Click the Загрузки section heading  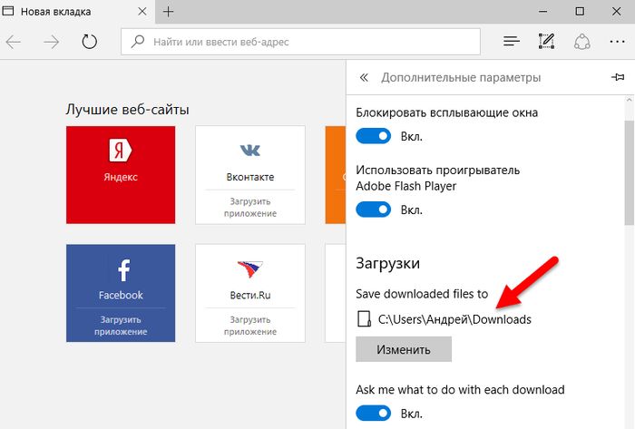click(387, 263)
